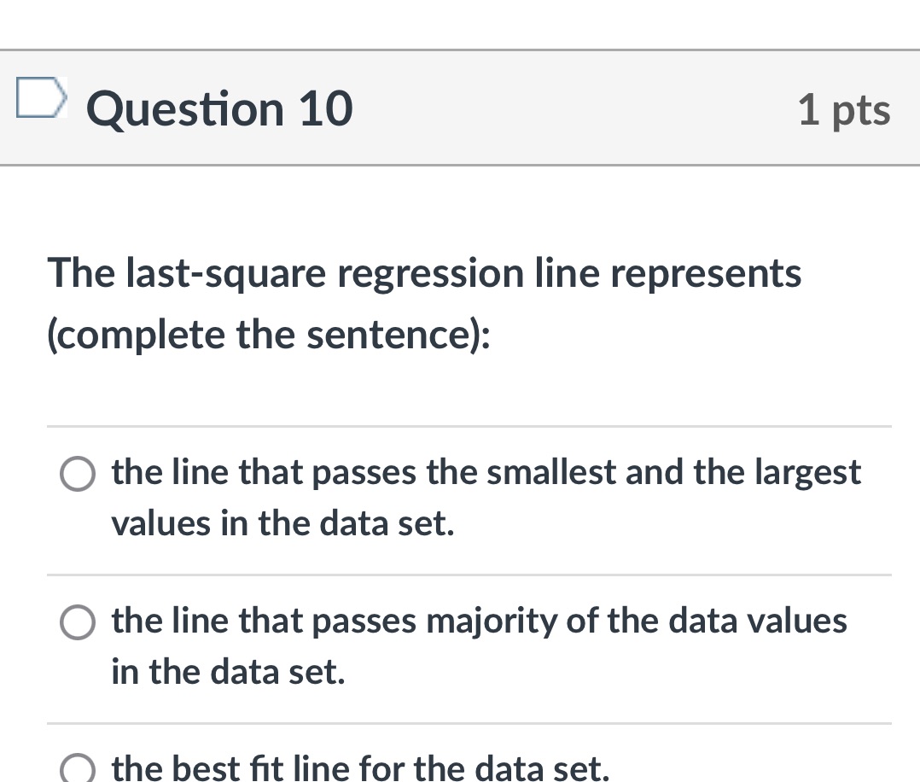The image size is (920, 782).
Task: Select the bookmark pin beside Question 10
Action: coord(40,96)
